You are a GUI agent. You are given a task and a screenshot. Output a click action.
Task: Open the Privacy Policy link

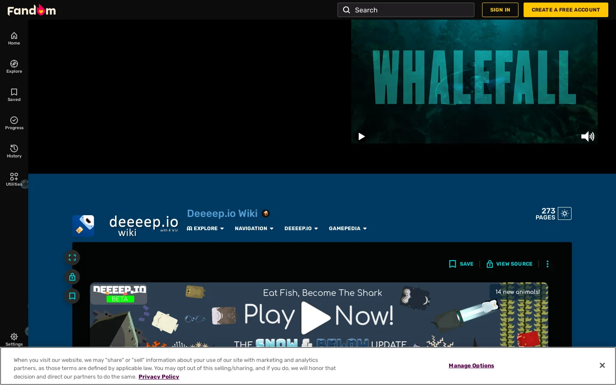tap(159, 377)
